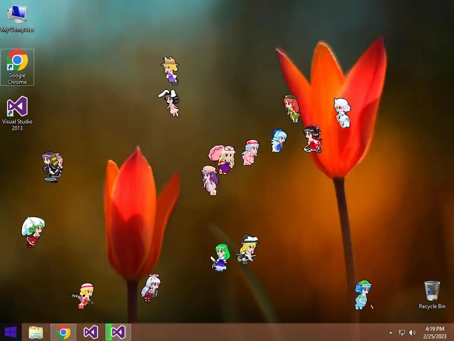The height and width of the screenshot is (341, 454).
Task: Select the Recycle Bin desktop icon
Action: click(432, 295)
